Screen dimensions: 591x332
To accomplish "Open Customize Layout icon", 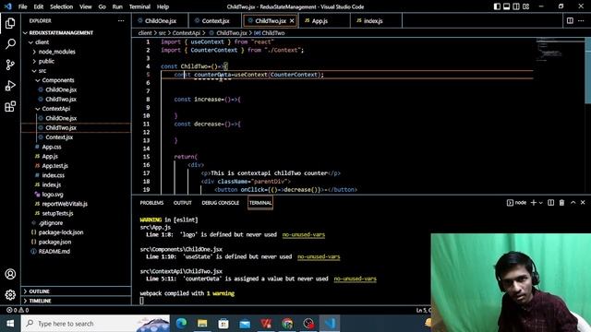I will (525, 6).
